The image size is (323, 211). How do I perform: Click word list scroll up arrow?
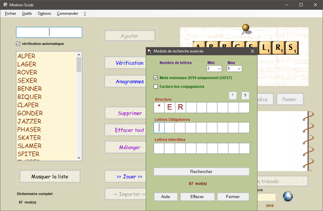pos(79,54)
